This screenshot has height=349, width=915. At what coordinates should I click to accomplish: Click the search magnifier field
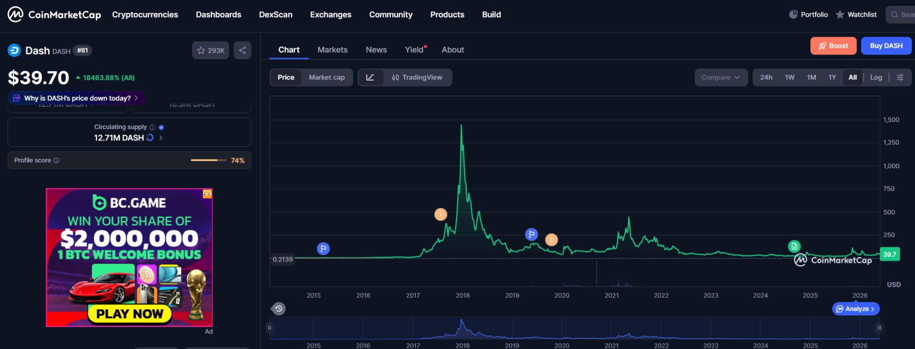pyautogui.click(x=900, y=15)
